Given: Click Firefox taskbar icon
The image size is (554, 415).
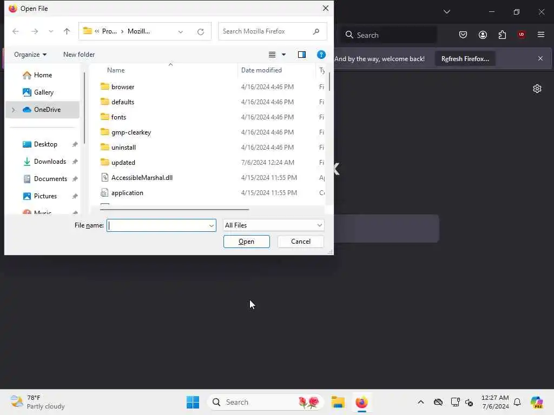Looking at the screenshot, I should pos(361,402).
